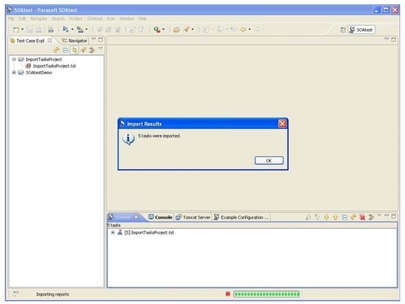Click Refresh icon in Test Case Explorer

tap(56, 50)
